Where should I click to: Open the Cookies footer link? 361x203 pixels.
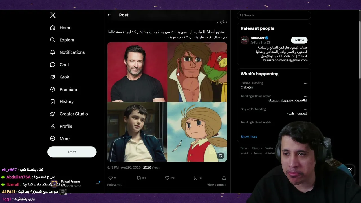coord(269,148)
